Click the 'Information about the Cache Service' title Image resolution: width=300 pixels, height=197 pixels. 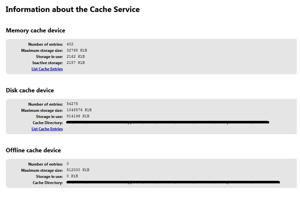(x=73, y=9)
